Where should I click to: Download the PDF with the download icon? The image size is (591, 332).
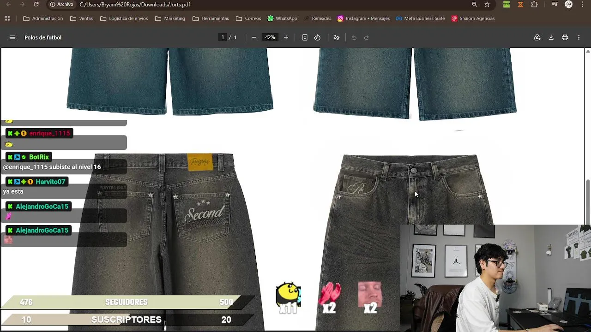point(551,37)
